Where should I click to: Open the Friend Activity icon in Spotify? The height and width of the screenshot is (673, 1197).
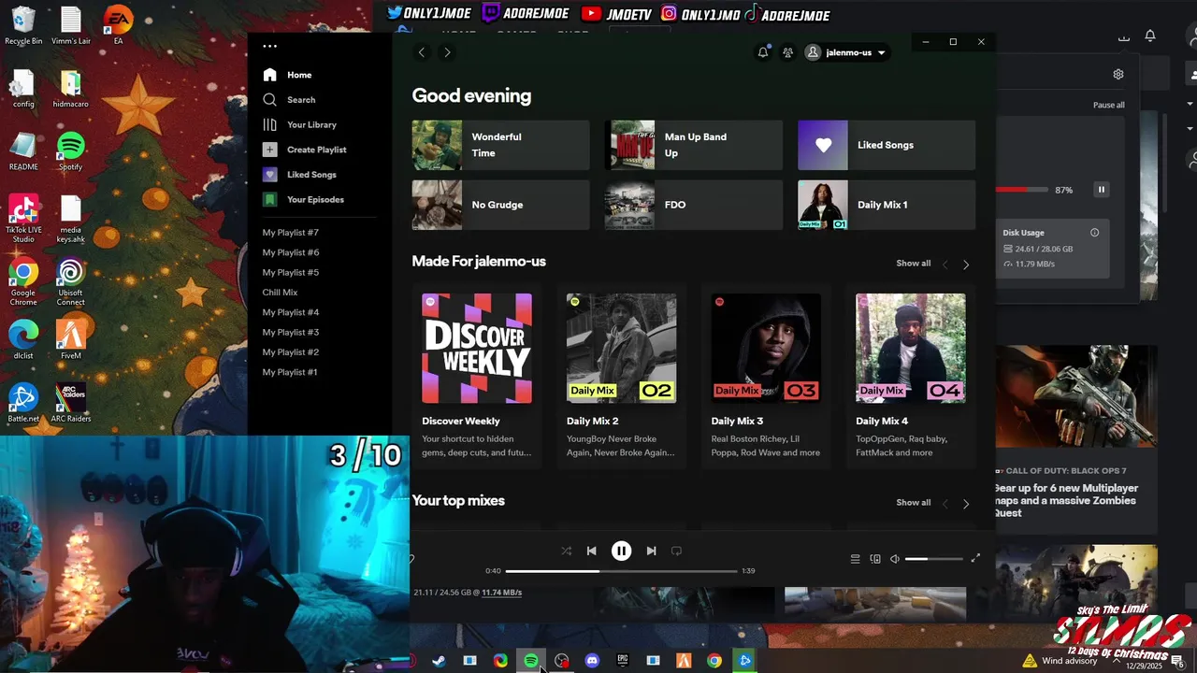point(787,52)
